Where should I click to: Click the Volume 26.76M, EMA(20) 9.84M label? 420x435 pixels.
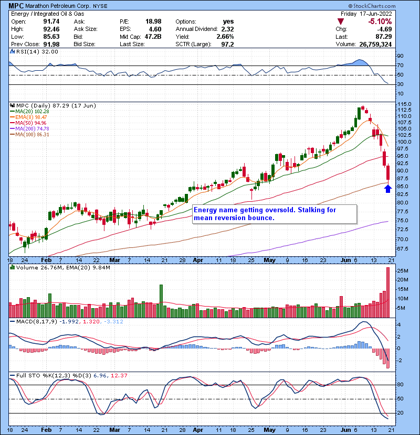point(63,267)
